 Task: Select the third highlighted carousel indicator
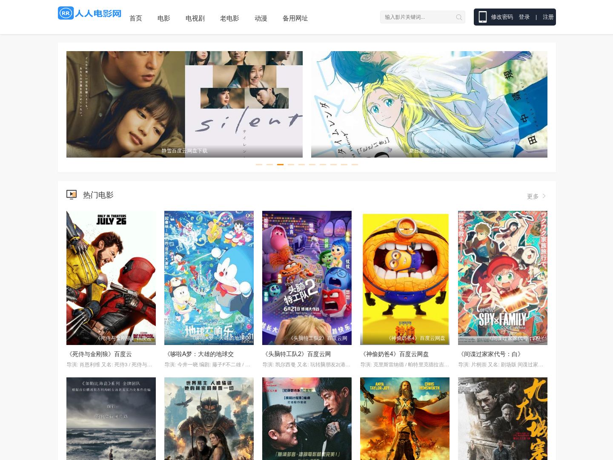point(280,164)
